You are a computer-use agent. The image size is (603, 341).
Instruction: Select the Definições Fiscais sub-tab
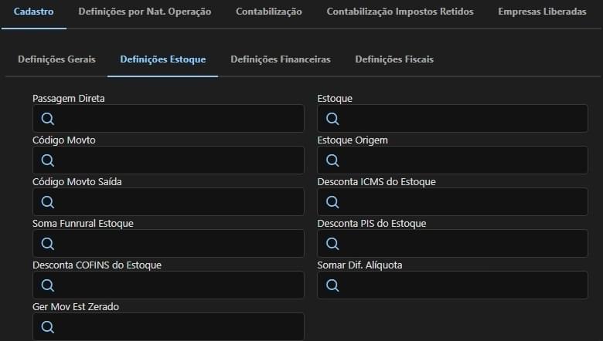point(393,60)
